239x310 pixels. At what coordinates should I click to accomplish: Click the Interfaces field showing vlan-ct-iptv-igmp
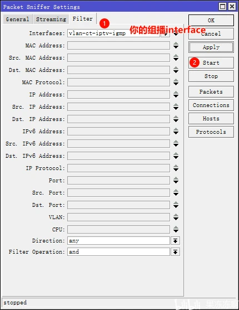(113, 33)
